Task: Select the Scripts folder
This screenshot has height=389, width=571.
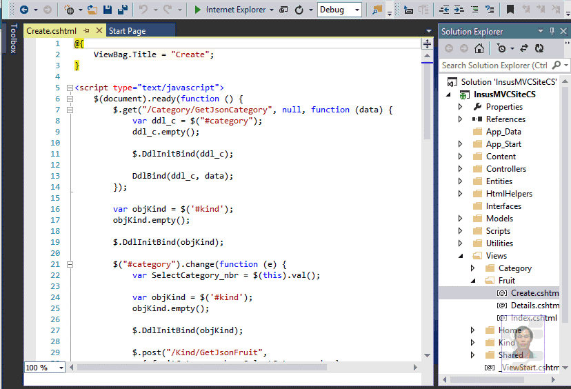Action: click(498, 231)
